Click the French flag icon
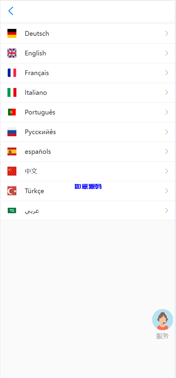Viewport: 176px width, 378px height. point(12,73)
